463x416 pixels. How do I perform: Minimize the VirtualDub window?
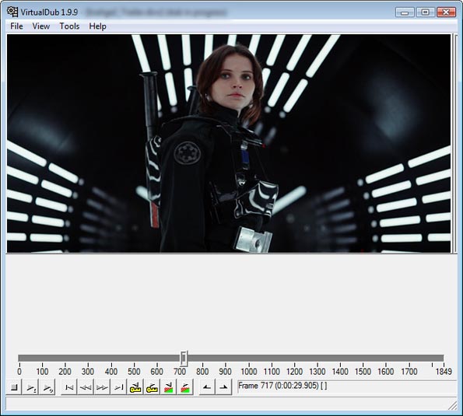pos(405,12)
